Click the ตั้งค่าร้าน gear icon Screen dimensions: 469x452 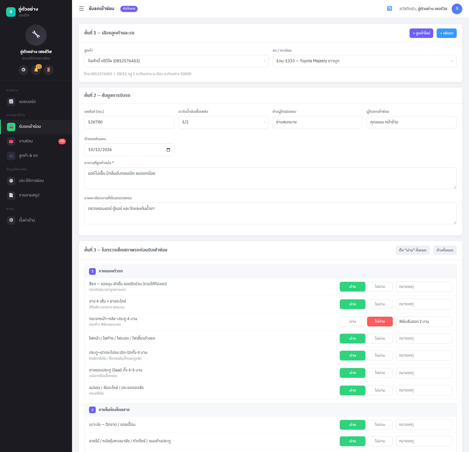[x=11, y=220]
